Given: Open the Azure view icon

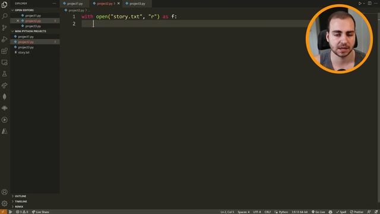Looking at the screenshot, I should point(4,131).
